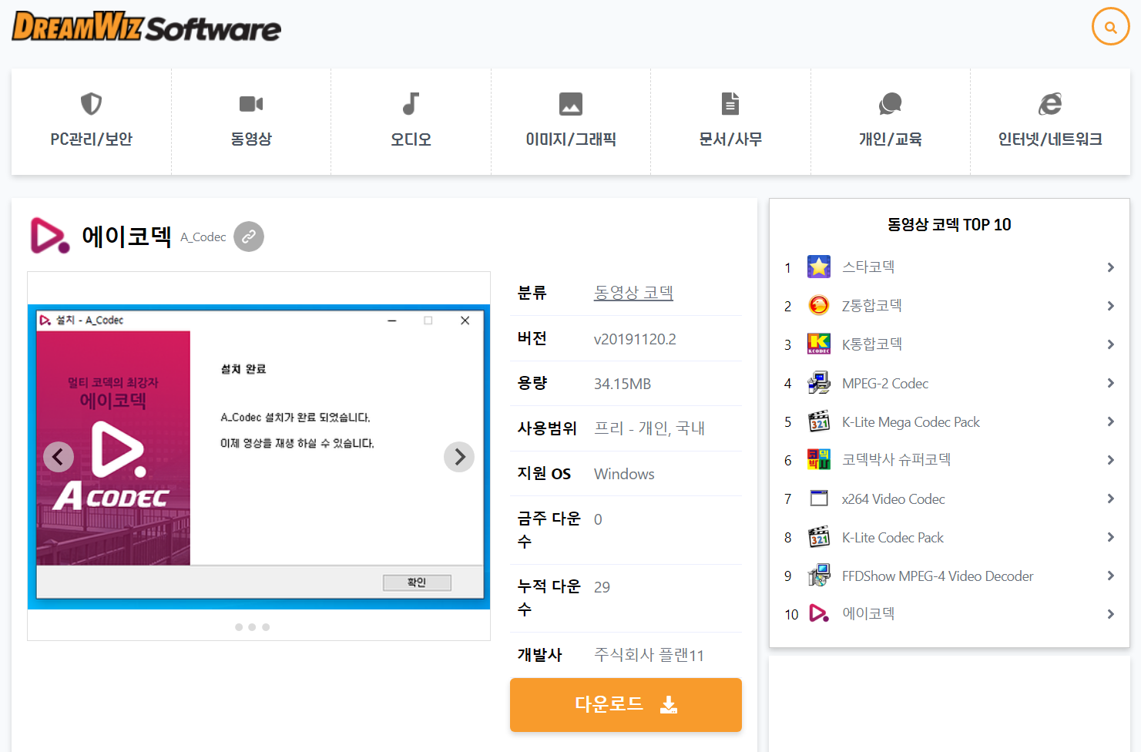Click the 에이코덱 icon in TOP 10 list
The width and height of the screenshot is (1141, 752).
coord(818,613)
